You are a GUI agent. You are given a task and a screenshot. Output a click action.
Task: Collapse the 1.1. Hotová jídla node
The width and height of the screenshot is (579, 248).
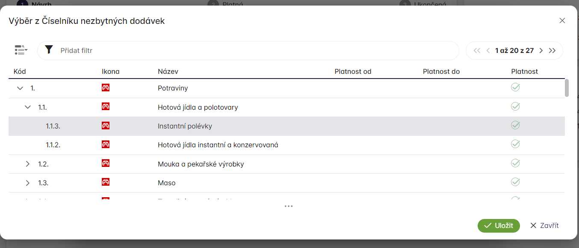pos(28,107)
